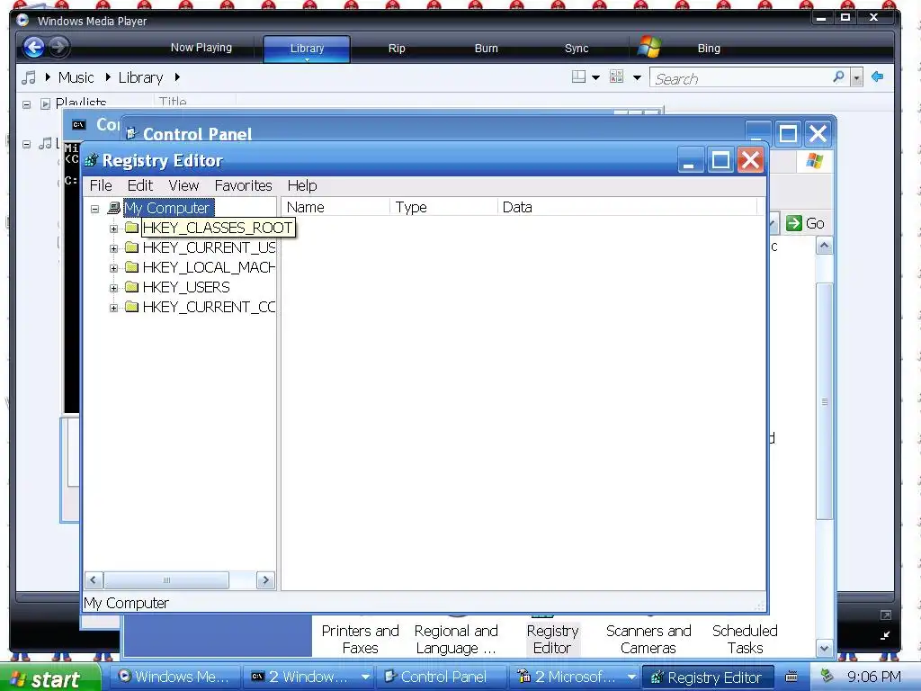
Task: Open Scheduled Tasks in Control Panel
Action: point(745,639)
